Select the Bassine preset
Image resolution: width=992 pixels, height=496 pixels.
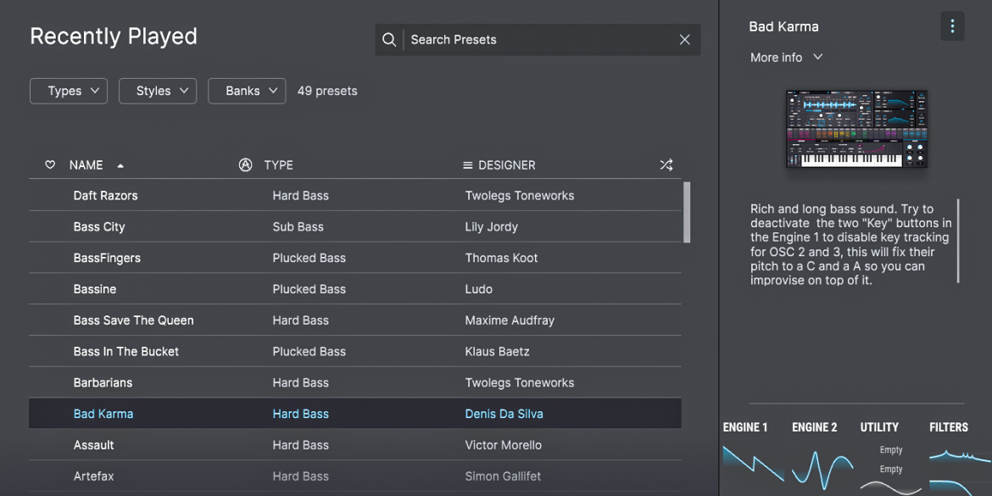(x=355, y=289)
